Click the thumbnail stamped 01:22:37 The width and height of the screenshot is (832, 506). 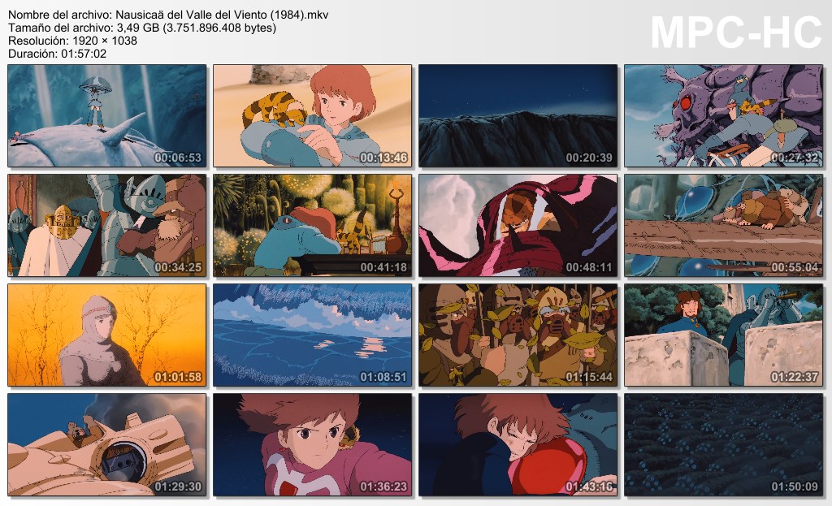coord(724,335)
